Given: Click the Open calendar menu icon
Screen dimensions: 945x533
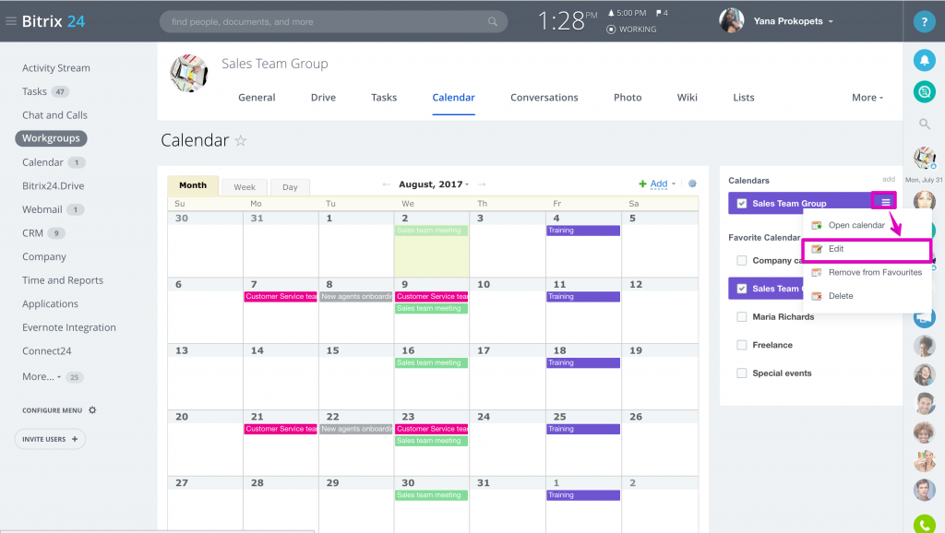Looking at the screenshot, I should pos(817,225).
